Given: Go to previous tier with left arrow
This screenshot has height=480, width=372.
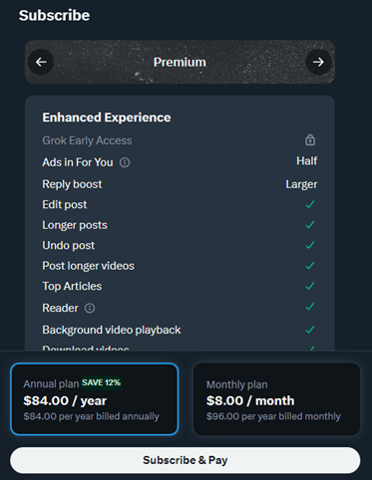Looking at the screenshot, I should click(x=41, y=62).
